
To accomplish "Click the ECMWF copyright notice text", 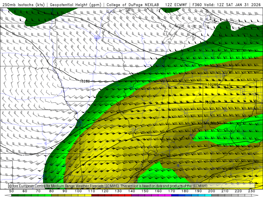I will click(108, 186).
